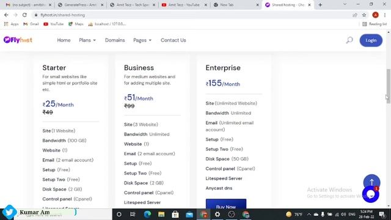The width and height of the screenshot is (391, 220).
Task: Switch to the New Tab tab
Action: pyautogui.click(x=236, y=5)
